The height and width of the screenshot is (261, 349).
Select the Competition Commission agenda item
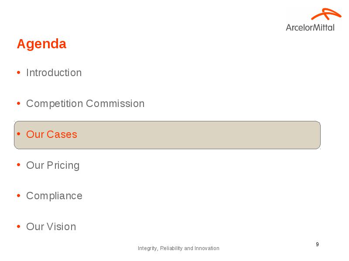[x=85, y=104]
